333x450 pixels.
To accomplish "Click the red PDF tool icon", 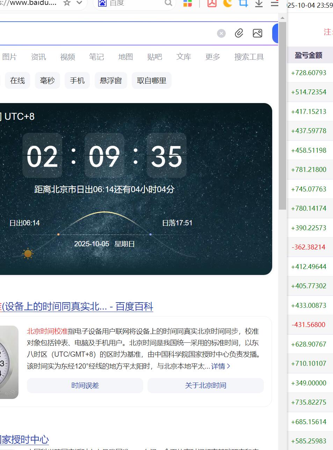I will tap(212, 3).
